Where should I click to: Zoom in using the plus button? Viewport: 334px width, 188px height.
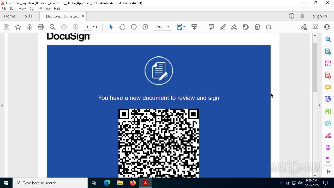(x=145, y=27)
